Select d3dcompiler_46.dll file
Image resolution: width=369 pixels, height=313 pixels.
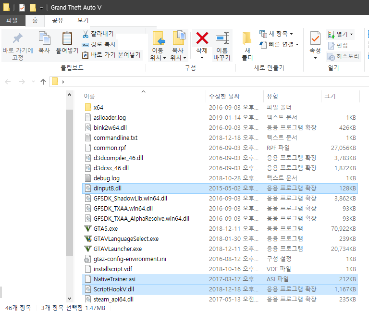(x=220, y=158)
